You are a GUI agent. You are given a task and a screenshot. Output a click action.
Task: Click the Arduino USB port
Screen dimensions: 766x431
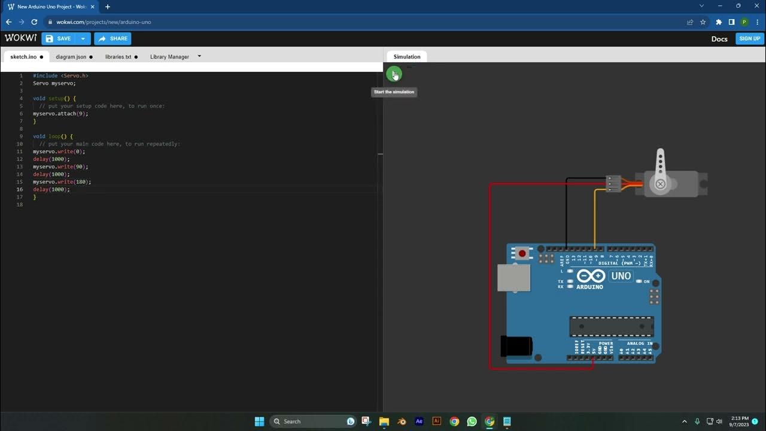(513, 278)
